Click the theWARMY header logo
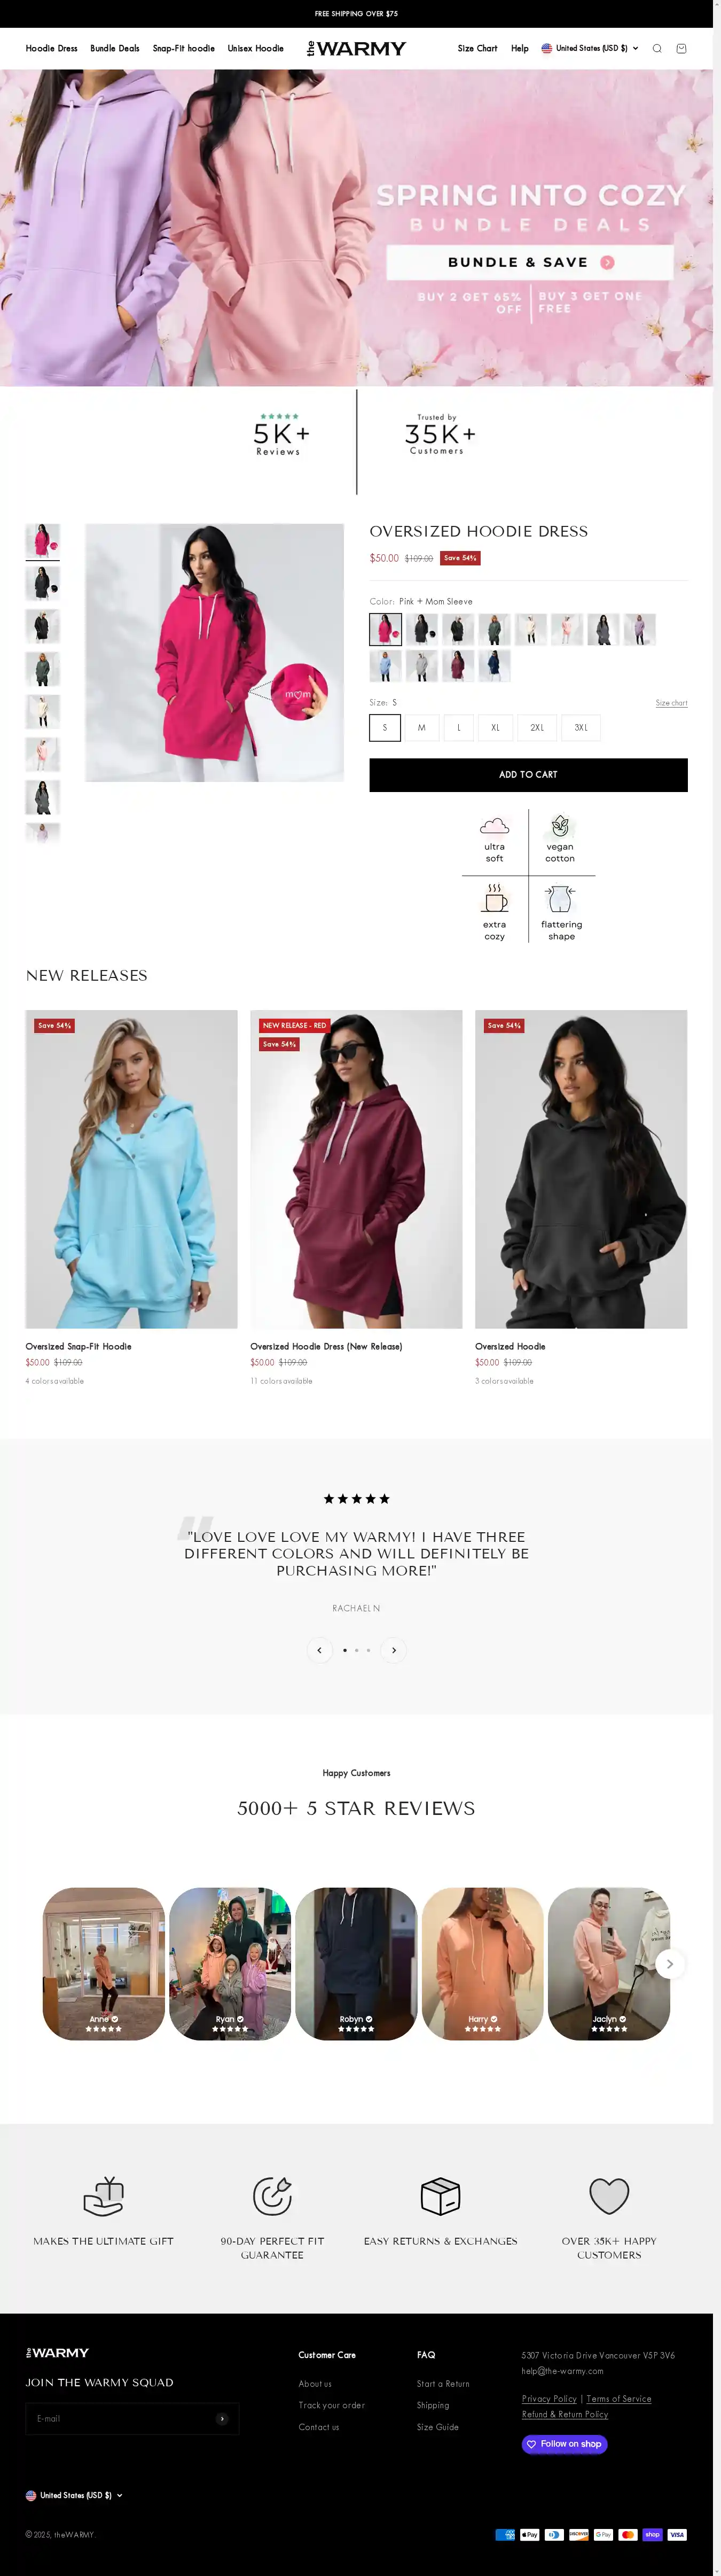Screen dimensions: 721x2576 pyautogui.click(x=356, y=48)
